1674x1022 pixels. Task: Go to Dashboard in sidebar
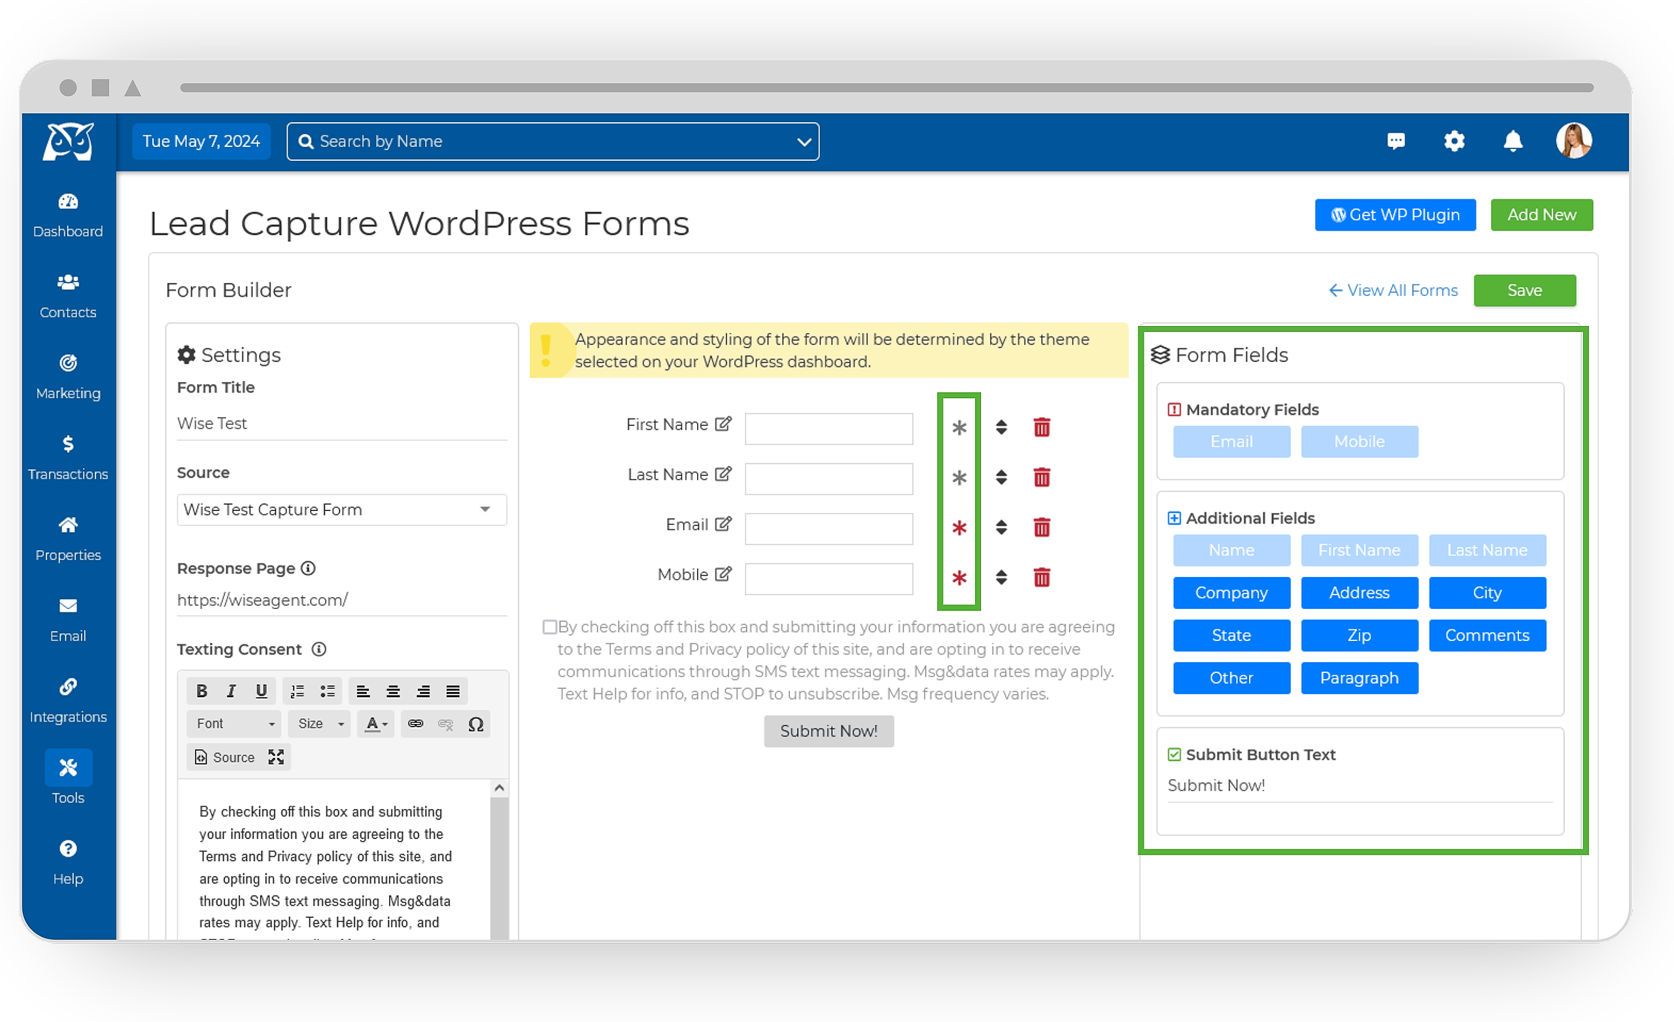68,214
